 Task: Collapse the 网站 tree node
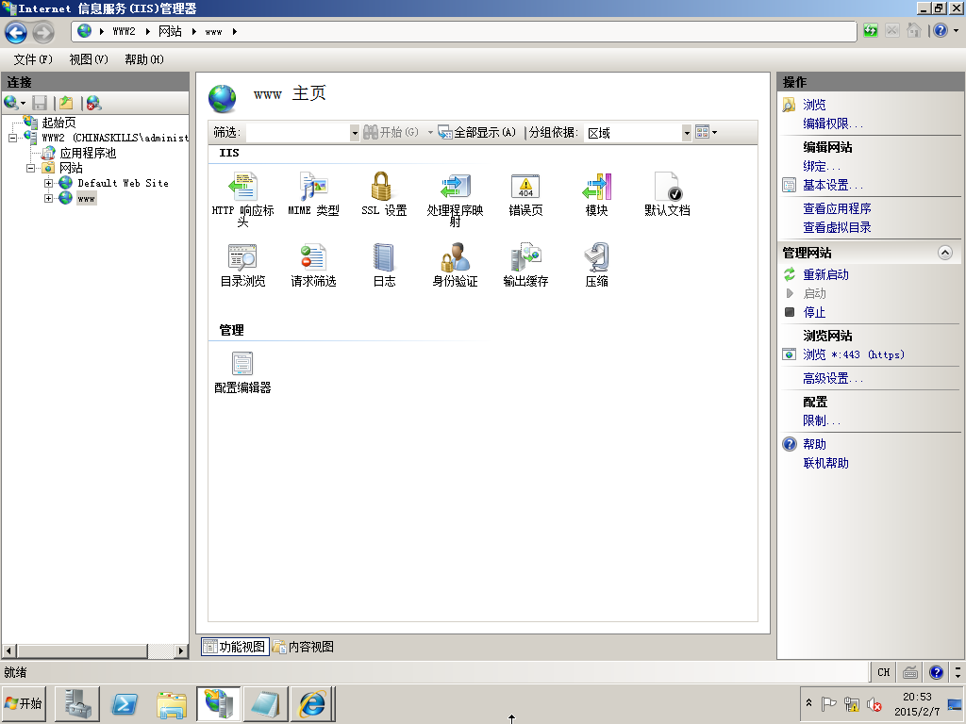click(x=30, y=168)
